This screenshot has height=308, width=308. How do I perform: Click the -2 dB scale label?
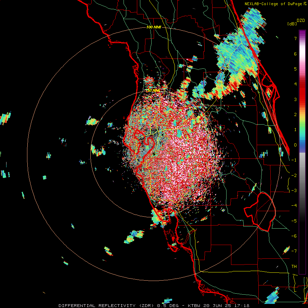[x=294, y=176]
